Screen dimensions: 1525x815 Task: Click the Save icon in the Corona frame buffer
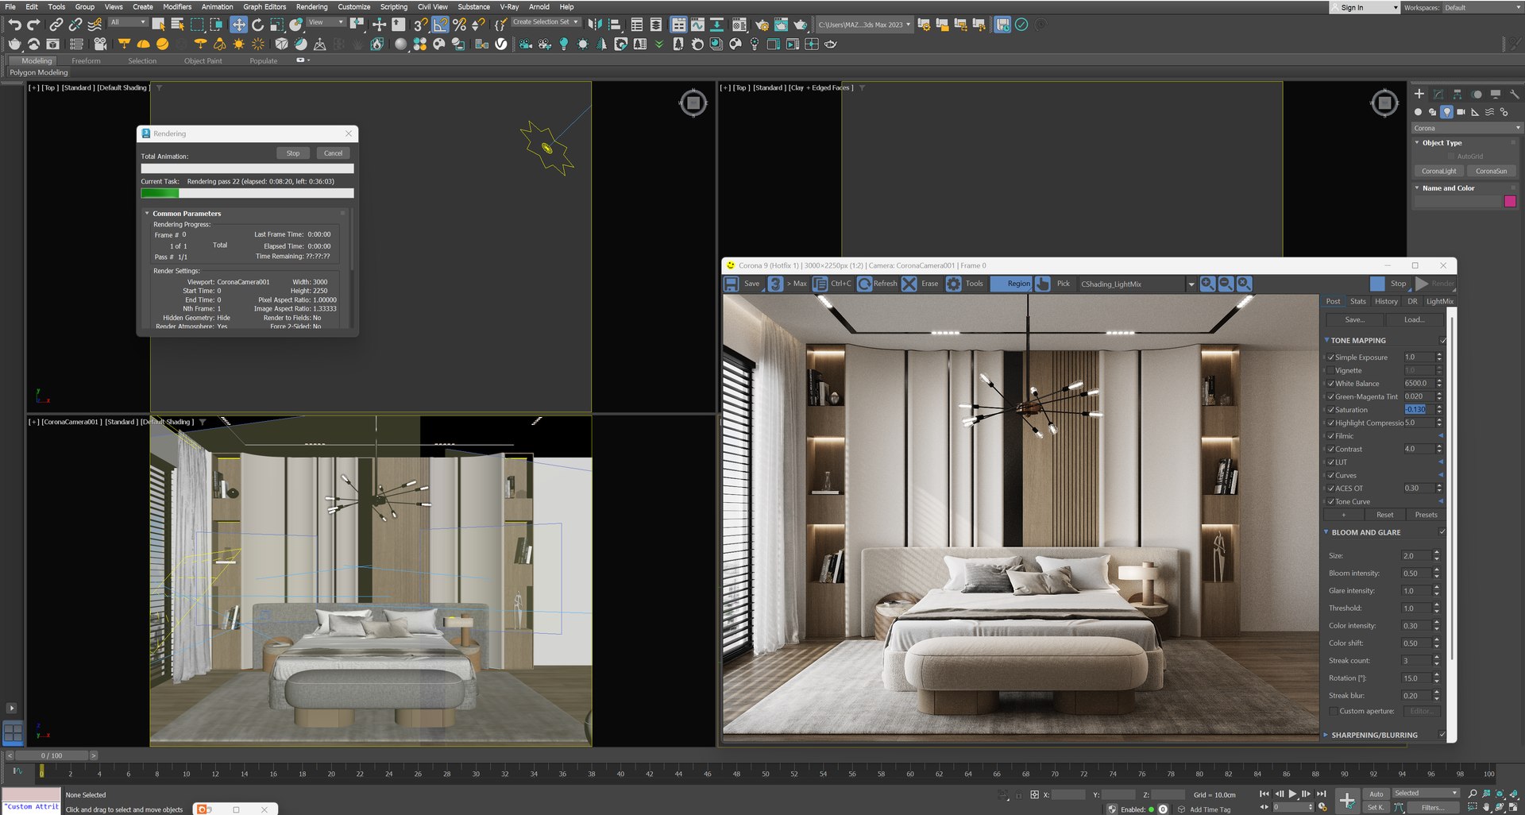tap(731, 284)
